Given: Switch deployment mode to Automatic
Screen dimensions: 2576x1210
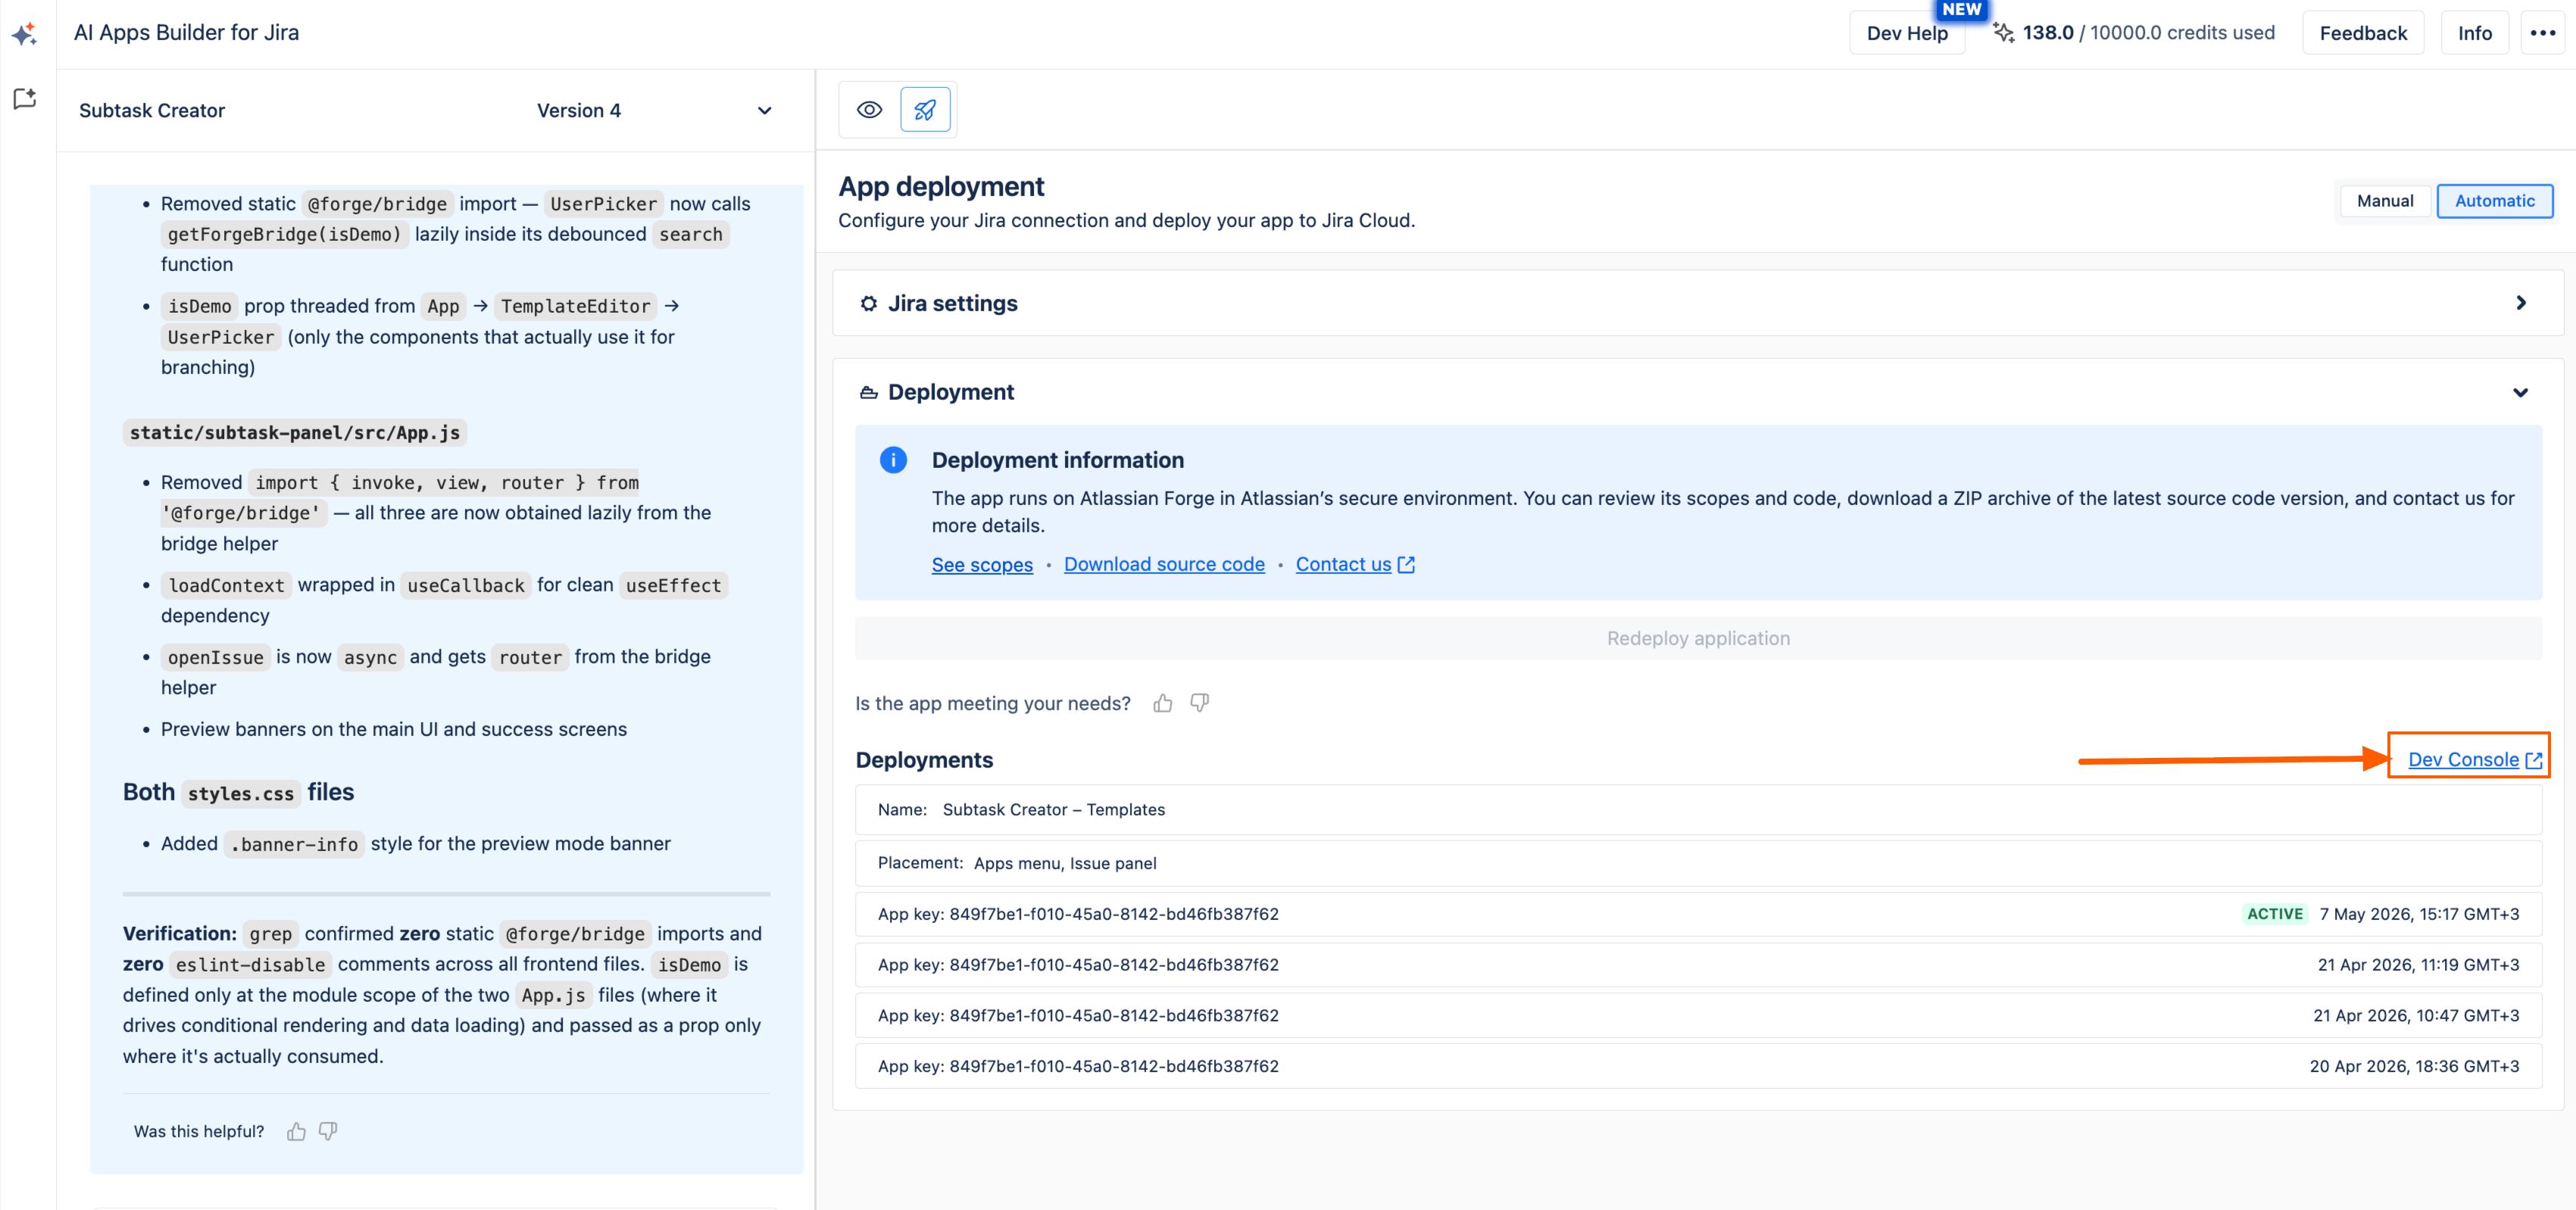Looking at the screenshot, I should (2494, 201).
